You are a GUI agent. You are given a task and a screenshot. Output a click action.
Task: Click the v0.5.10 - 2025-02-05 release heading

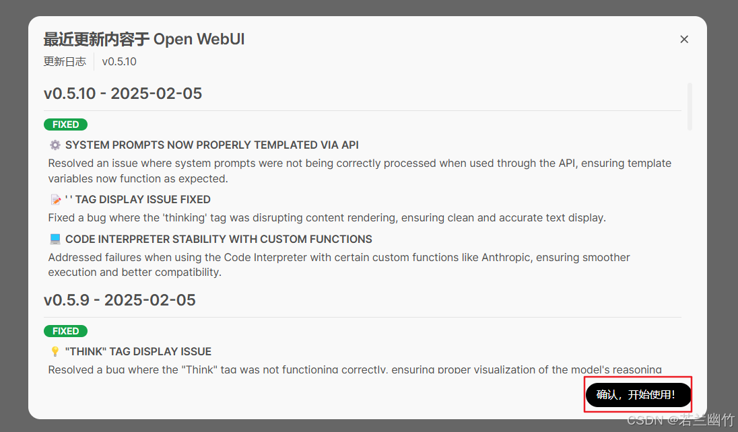(x=123, y=94)
